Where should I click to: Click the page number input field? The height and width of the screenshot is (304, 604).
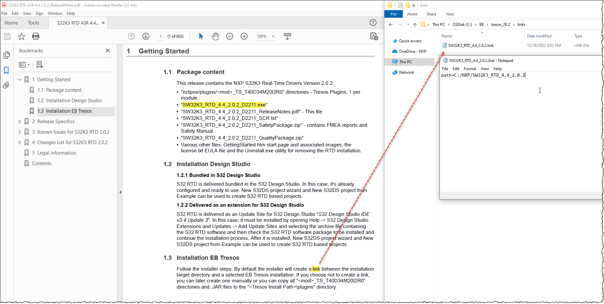(160, 37)
